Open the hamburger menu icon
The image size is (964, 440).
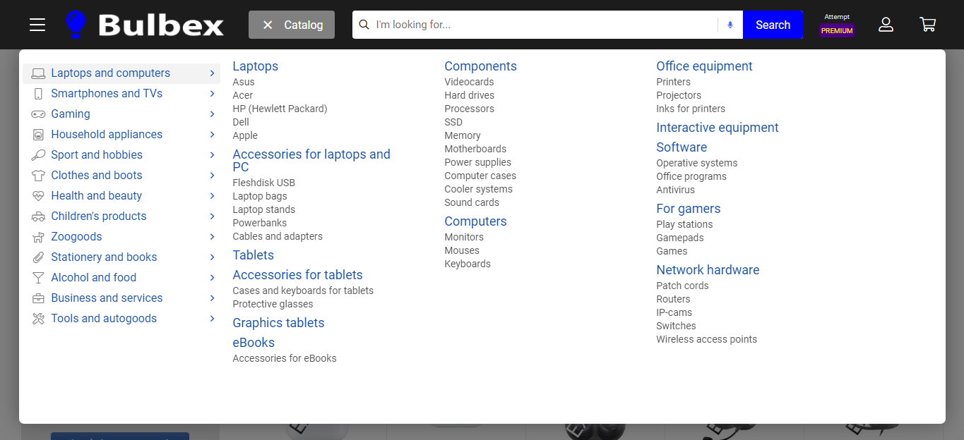pyautogui.click(x=37, y=25)
